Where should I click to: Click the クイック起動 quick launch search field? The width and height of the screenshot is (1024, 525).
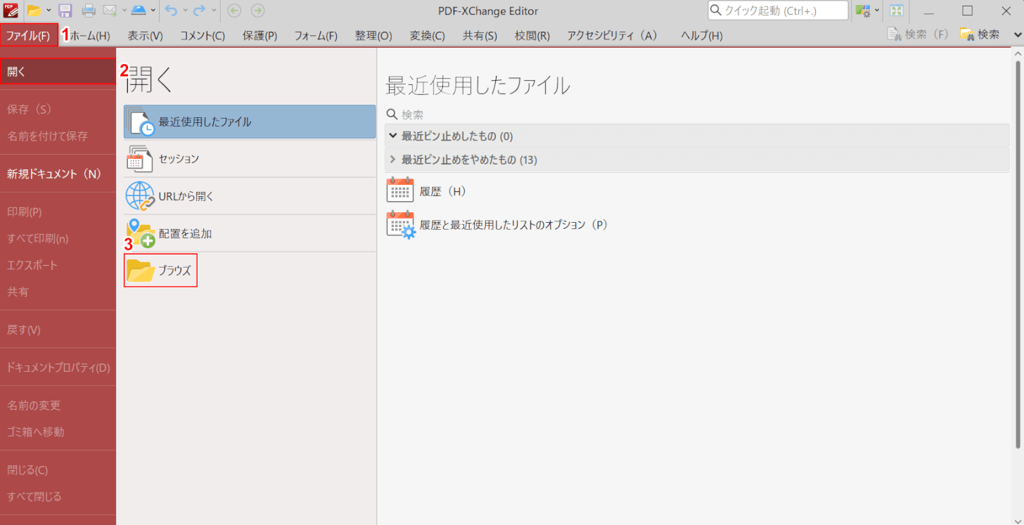[x=778, y=11]
